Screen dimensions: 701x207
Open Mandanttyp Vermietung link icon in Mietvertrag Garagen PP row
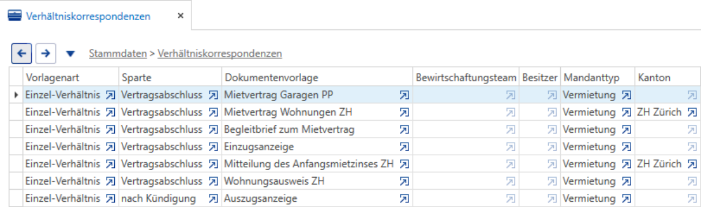point(627,95)
